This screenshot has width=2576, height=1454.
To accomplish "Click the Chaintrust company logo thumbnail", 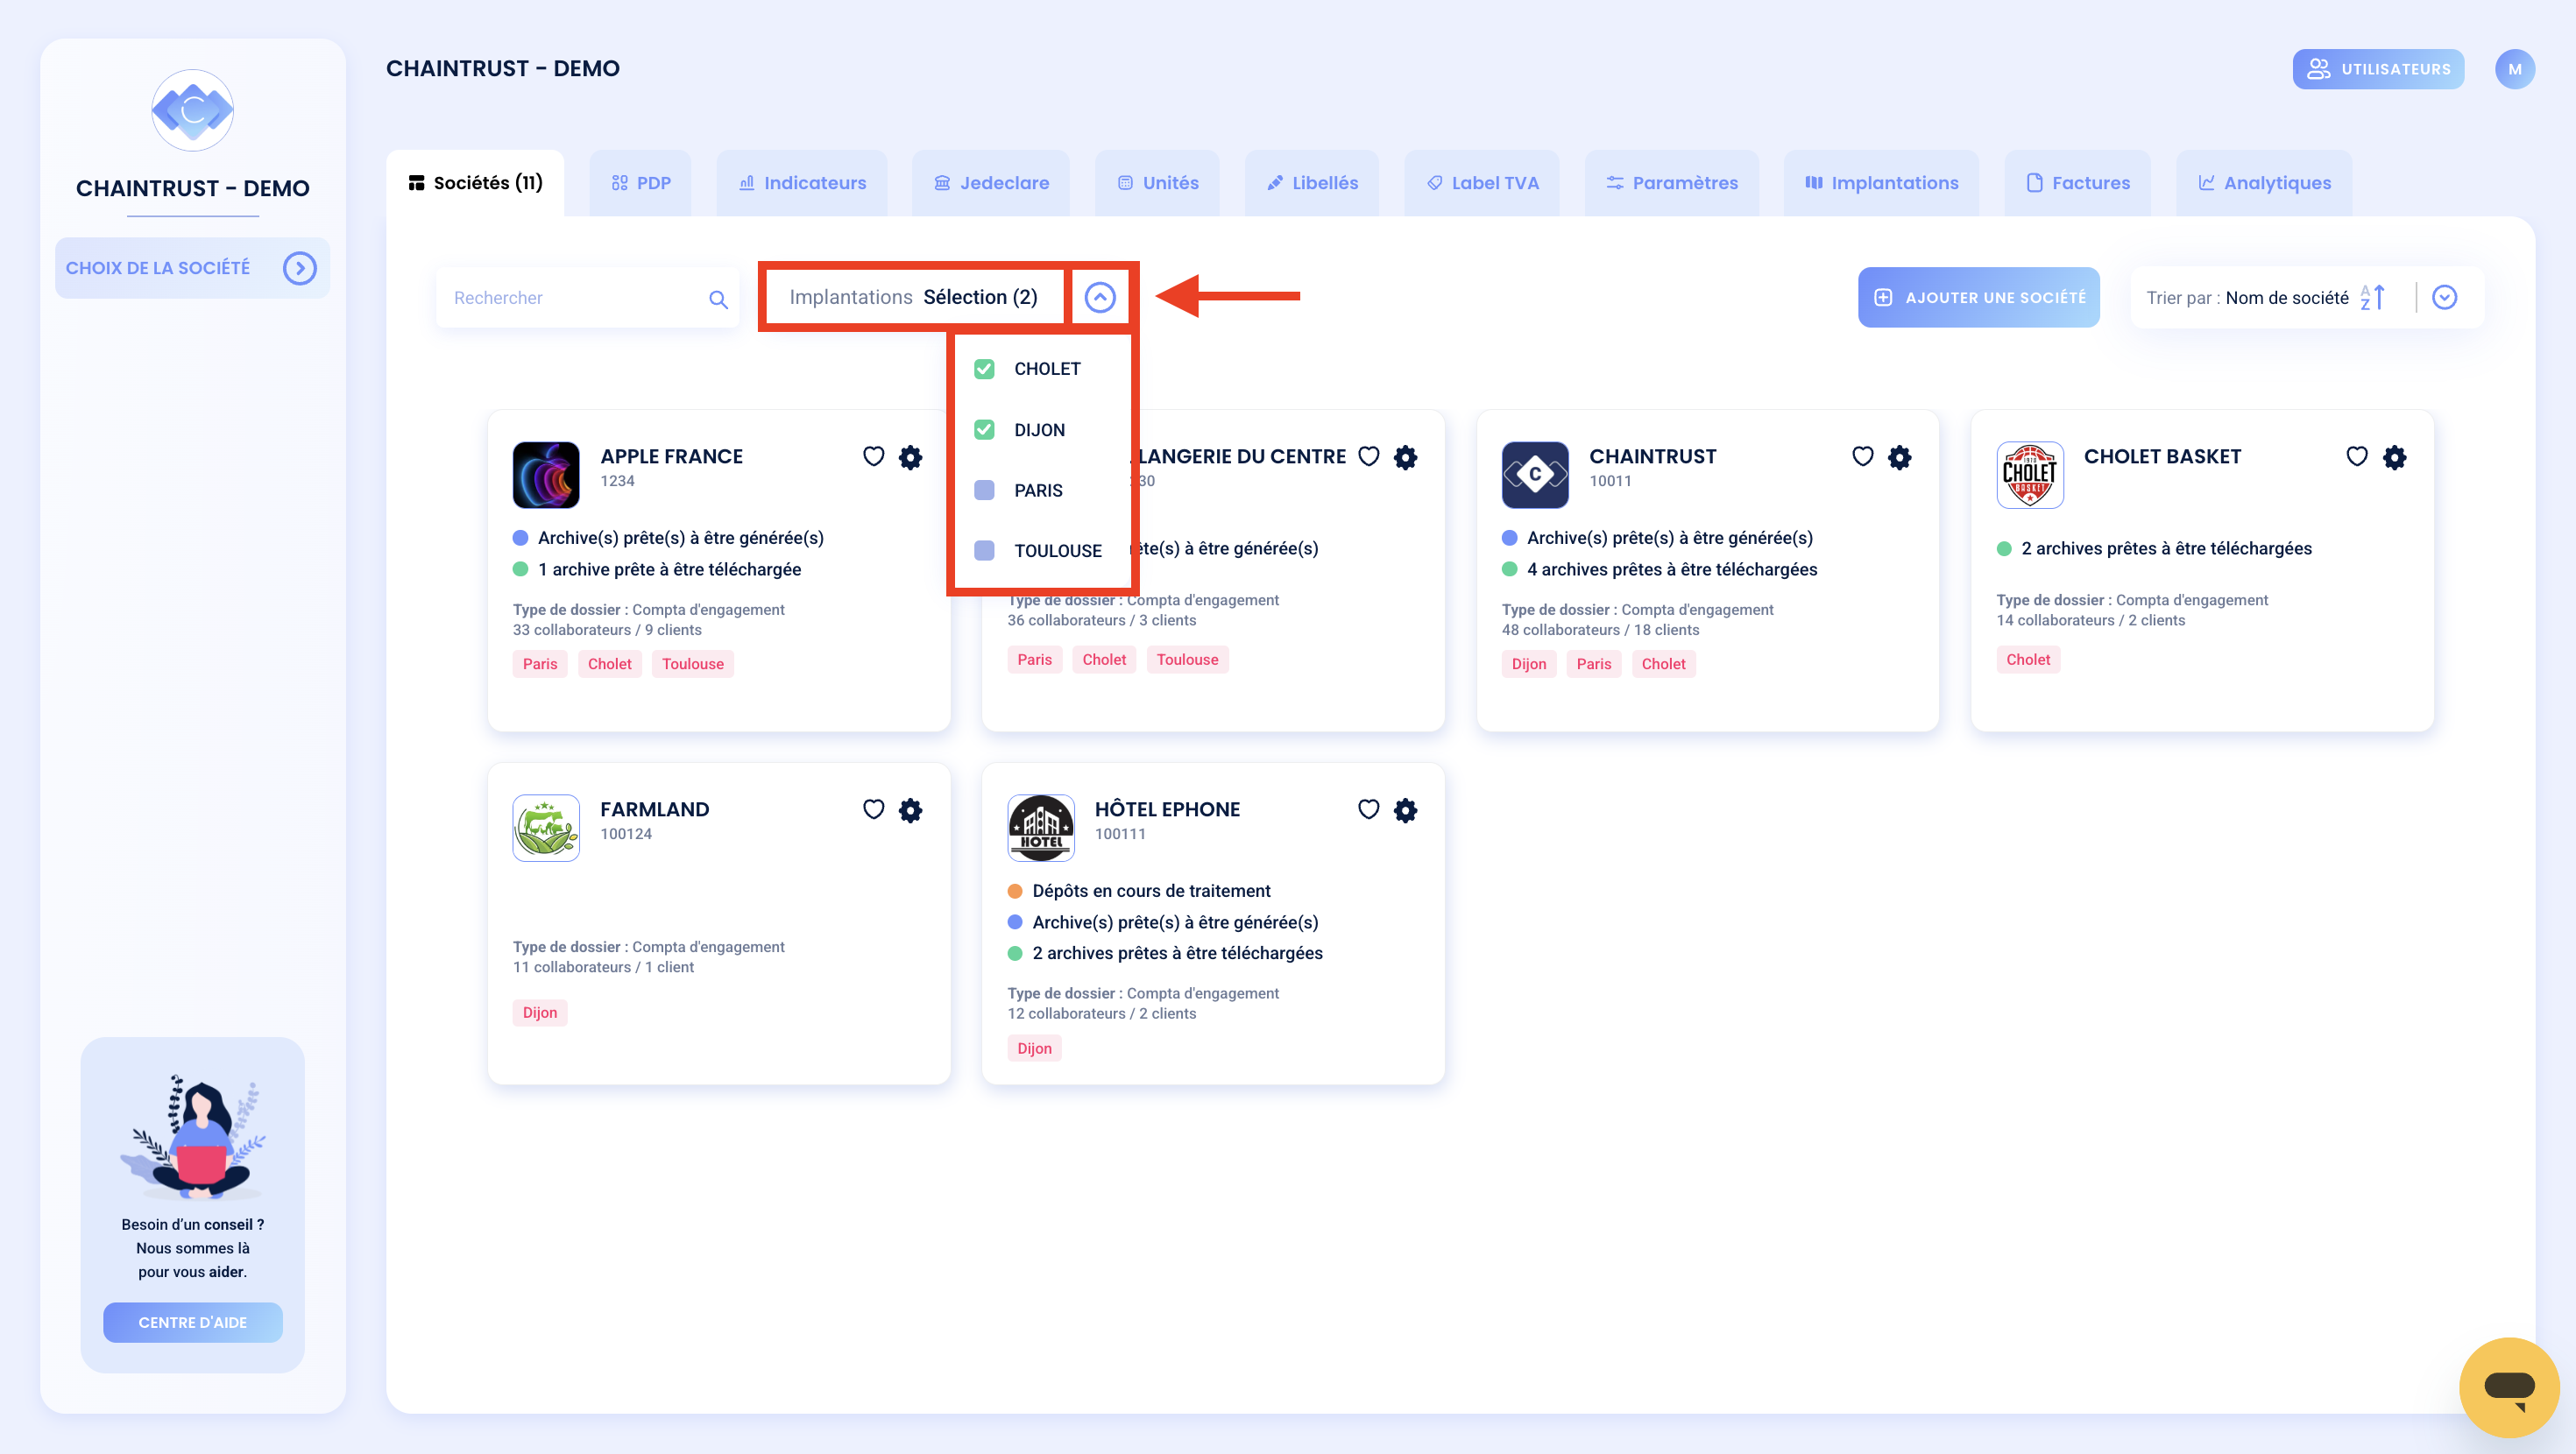I will tap(1535, 475).
